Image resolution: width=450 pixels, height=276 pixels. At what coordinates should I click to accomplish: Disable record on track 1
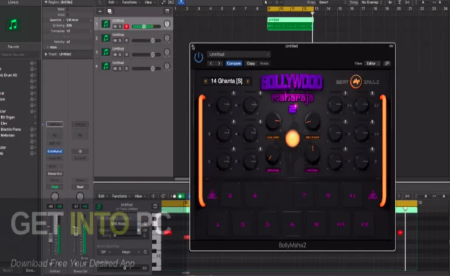pyautogui.click(x=127, y=27)
